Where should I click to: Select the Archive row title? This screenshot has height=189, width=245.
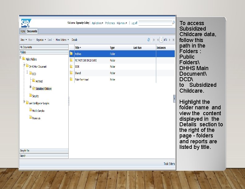(78, 54)
